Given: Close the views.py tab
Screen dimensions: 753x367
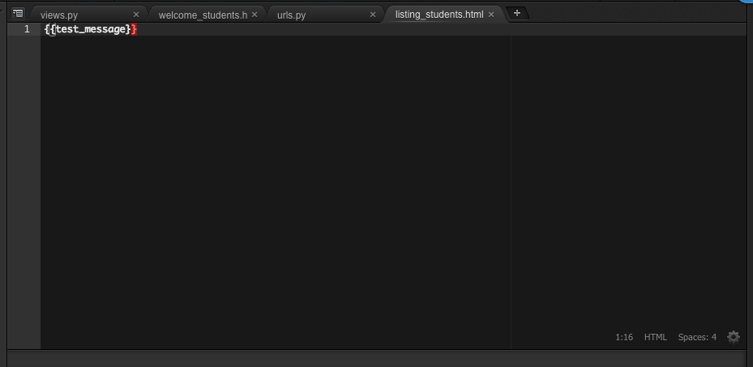Looking at the screenshot, I should pyautogui.click(x=136, y=15).
